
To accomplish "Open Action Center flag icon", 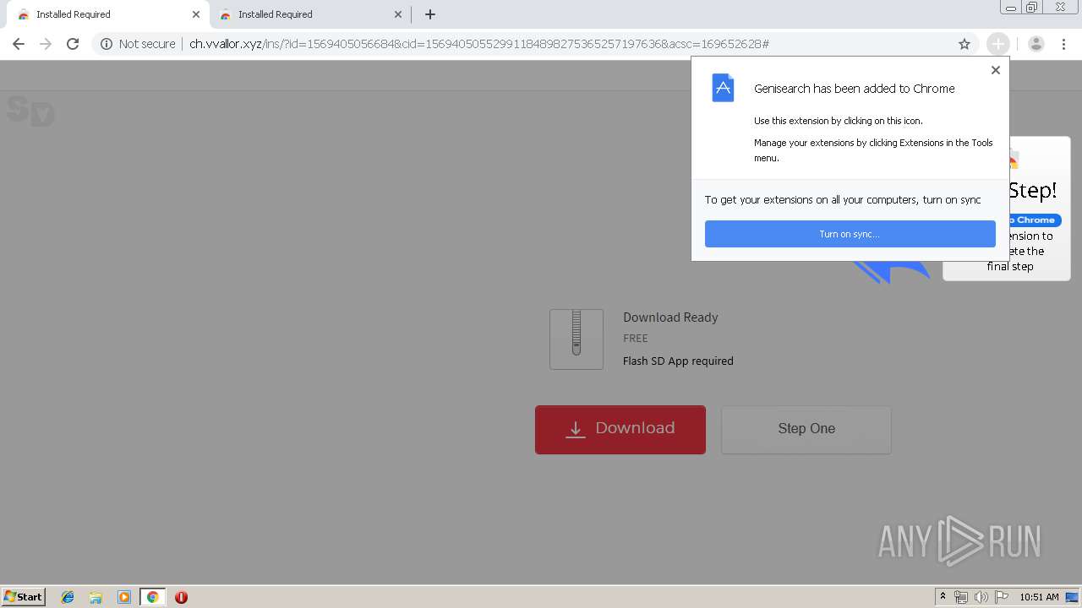I will [1002, 597].
